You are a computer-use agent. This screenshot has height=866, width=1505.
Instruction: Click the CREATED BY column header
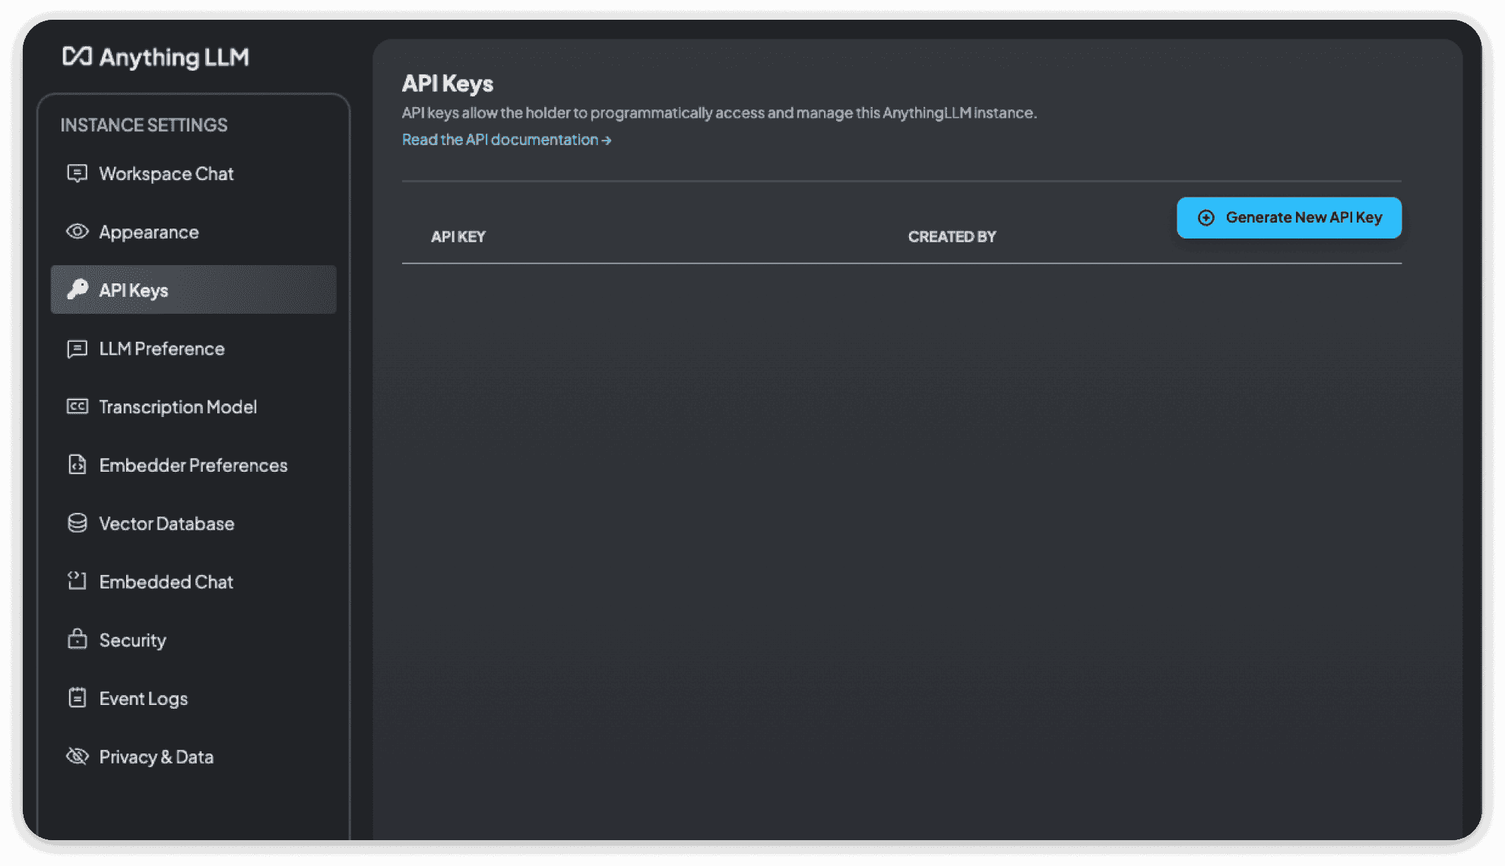pyautogui.click(x=951, y=236)
